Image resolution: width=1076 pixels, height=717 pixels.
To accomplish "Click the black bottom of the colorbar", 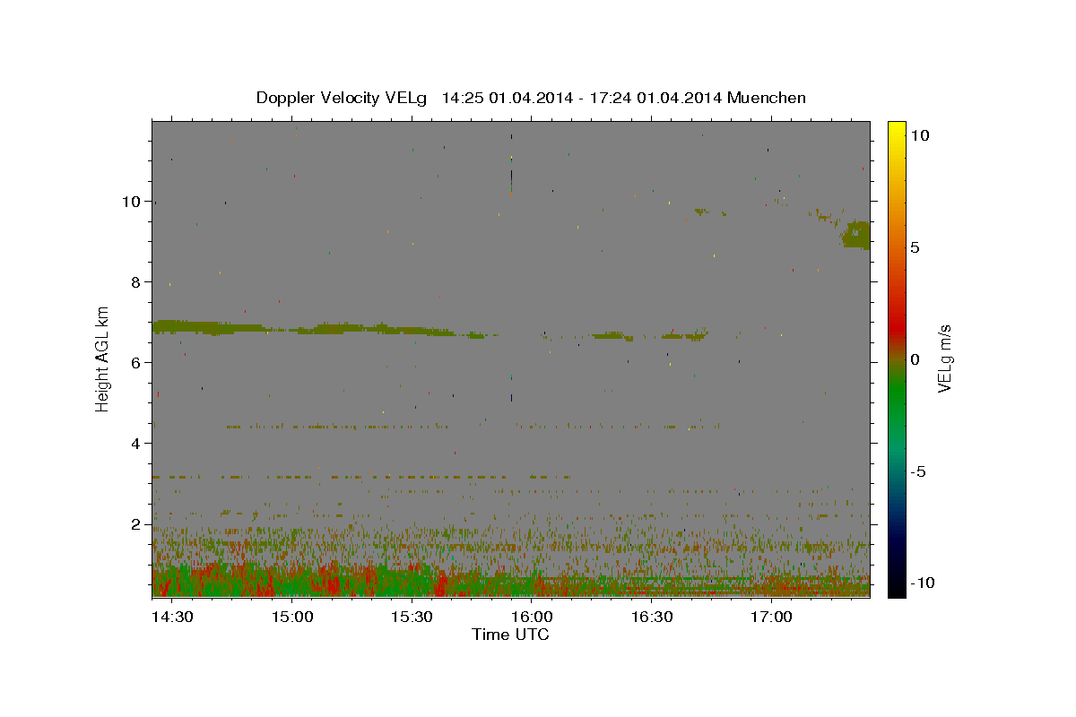I will [x=896, y=591].
